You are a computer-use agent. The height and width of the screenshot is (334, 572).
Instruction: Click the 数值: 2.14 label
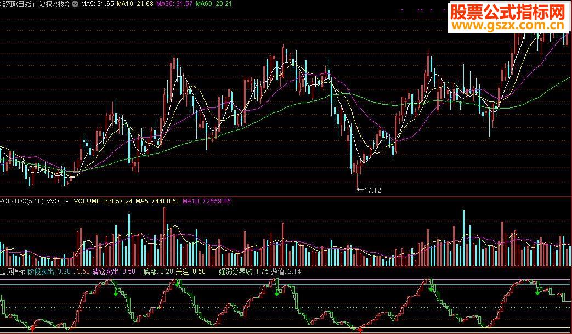pyautogui.click(x=286, y=271)
